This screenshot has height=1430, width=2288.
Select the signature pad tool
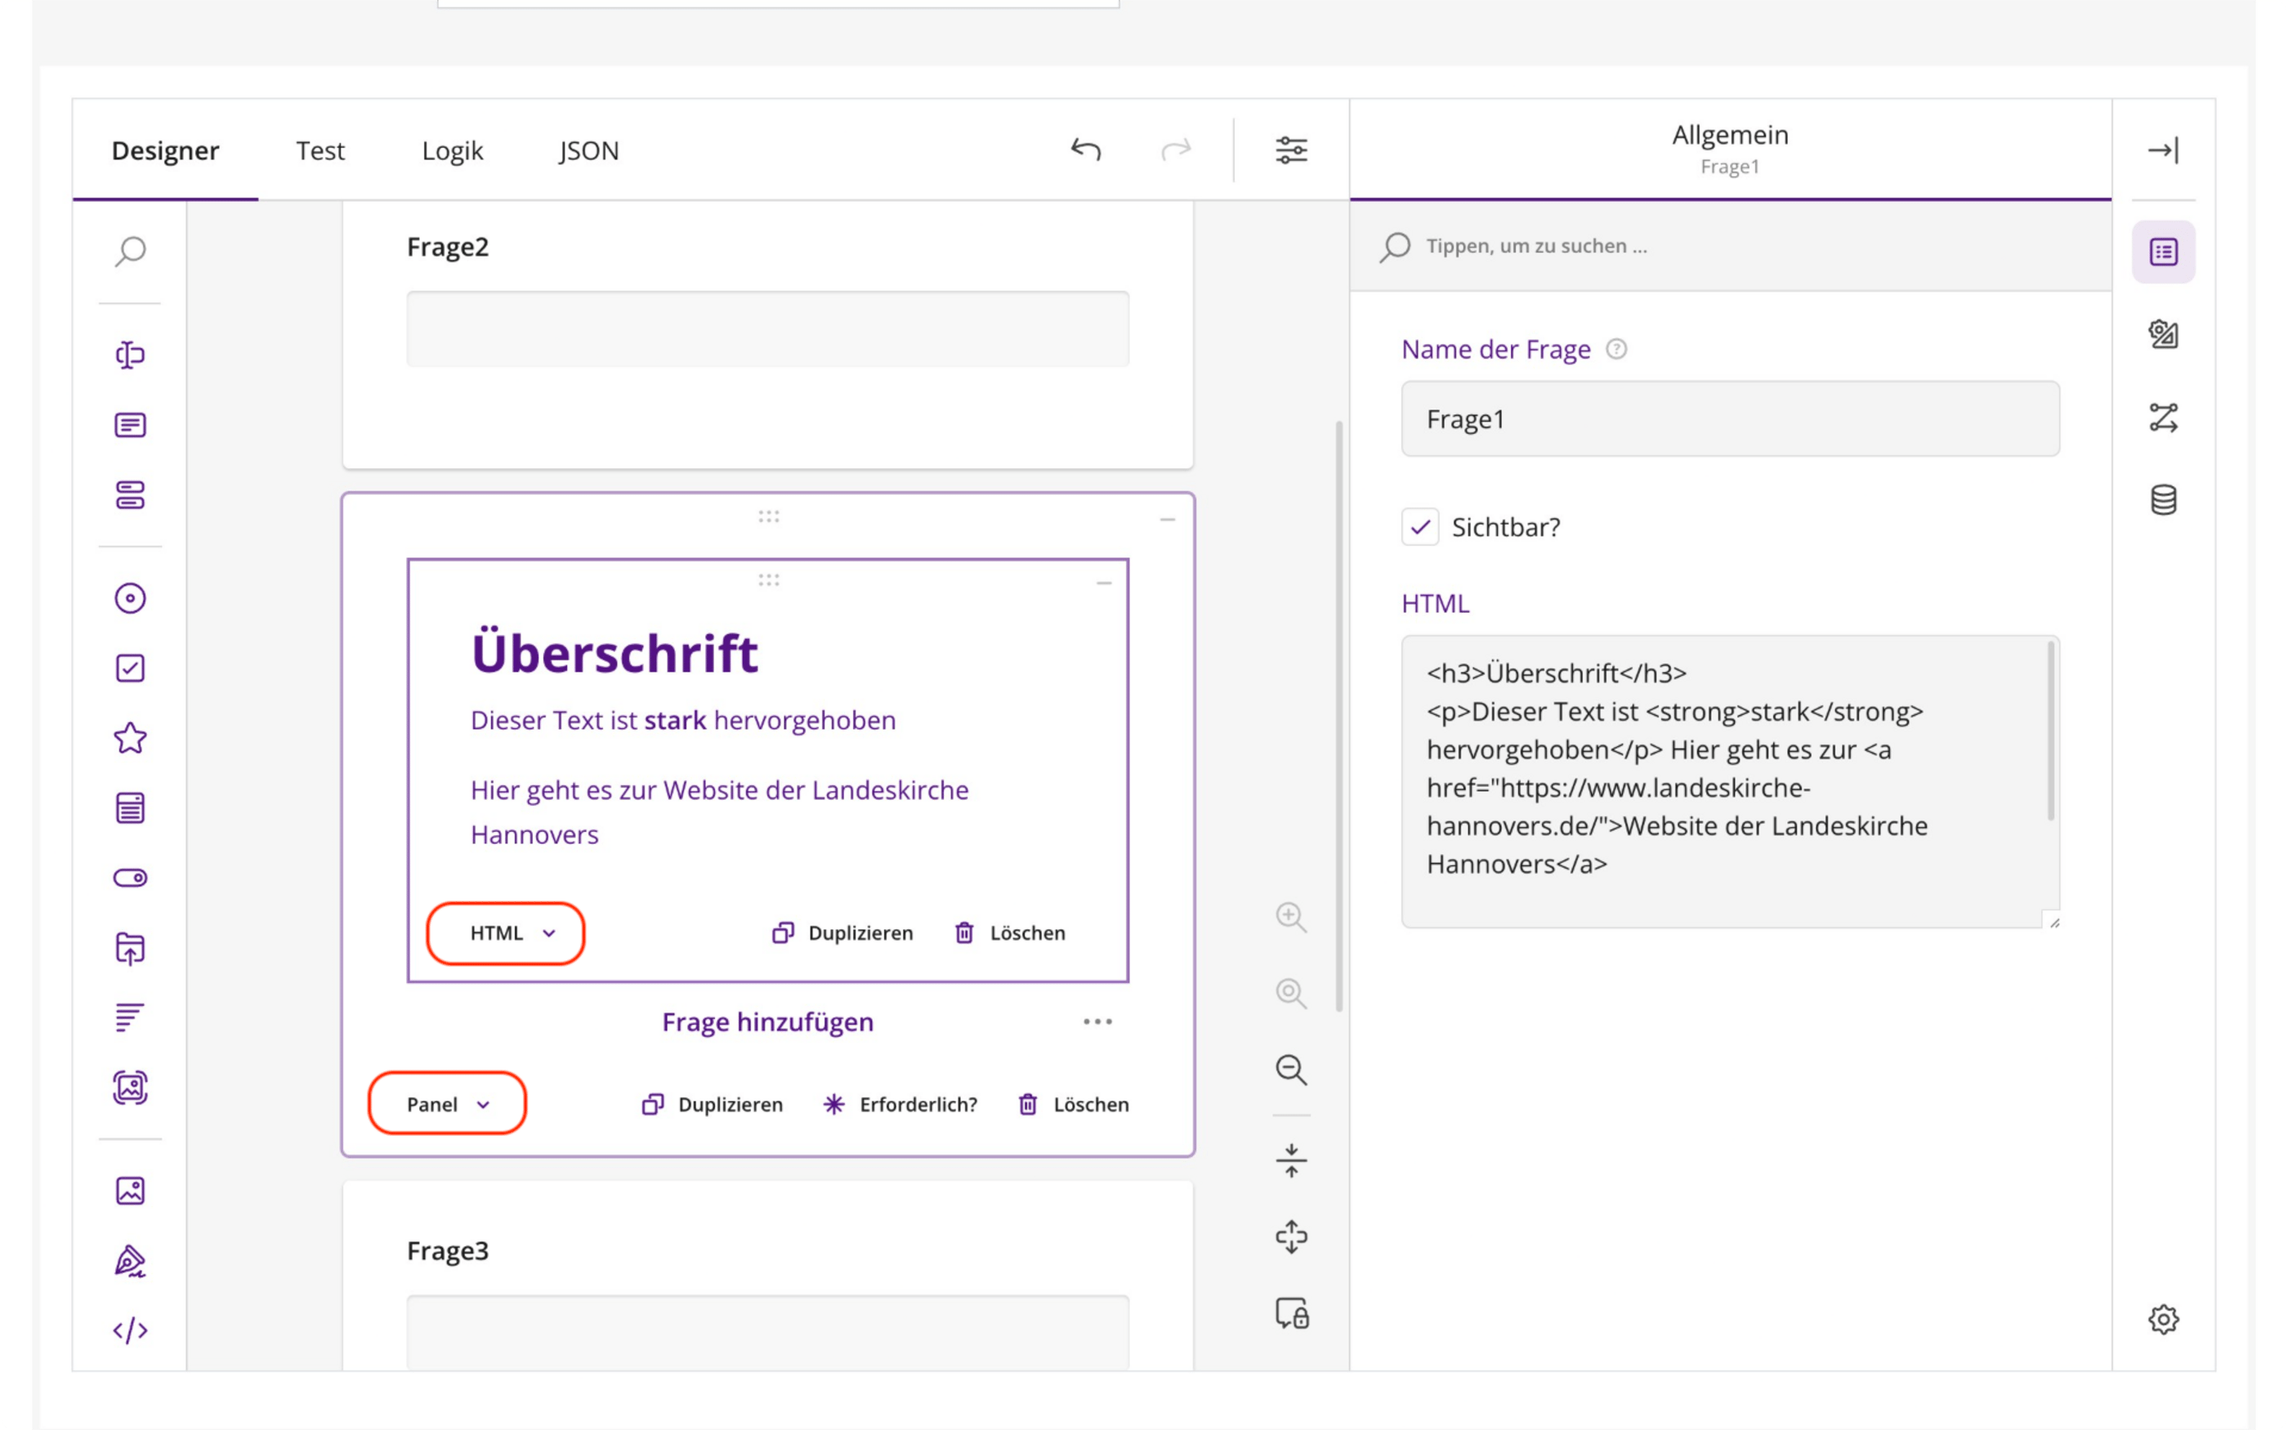click(x=131, y=1261)
